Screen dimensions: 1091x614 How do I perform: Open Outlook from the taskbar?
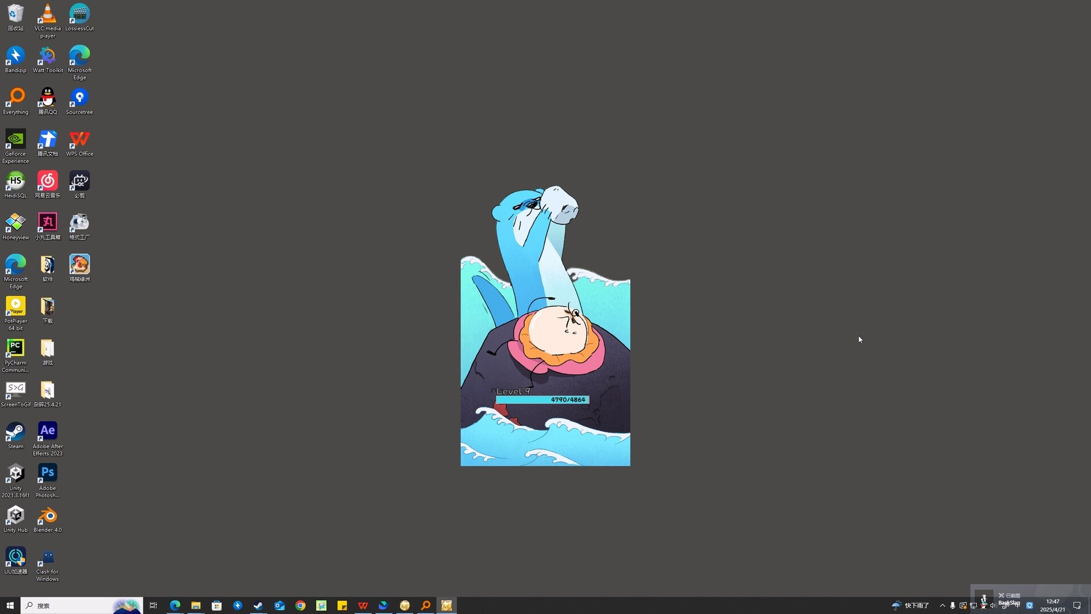pyautogui.click(x=279, y=605)
